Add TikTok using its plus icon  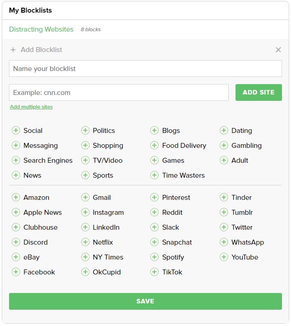154,272
